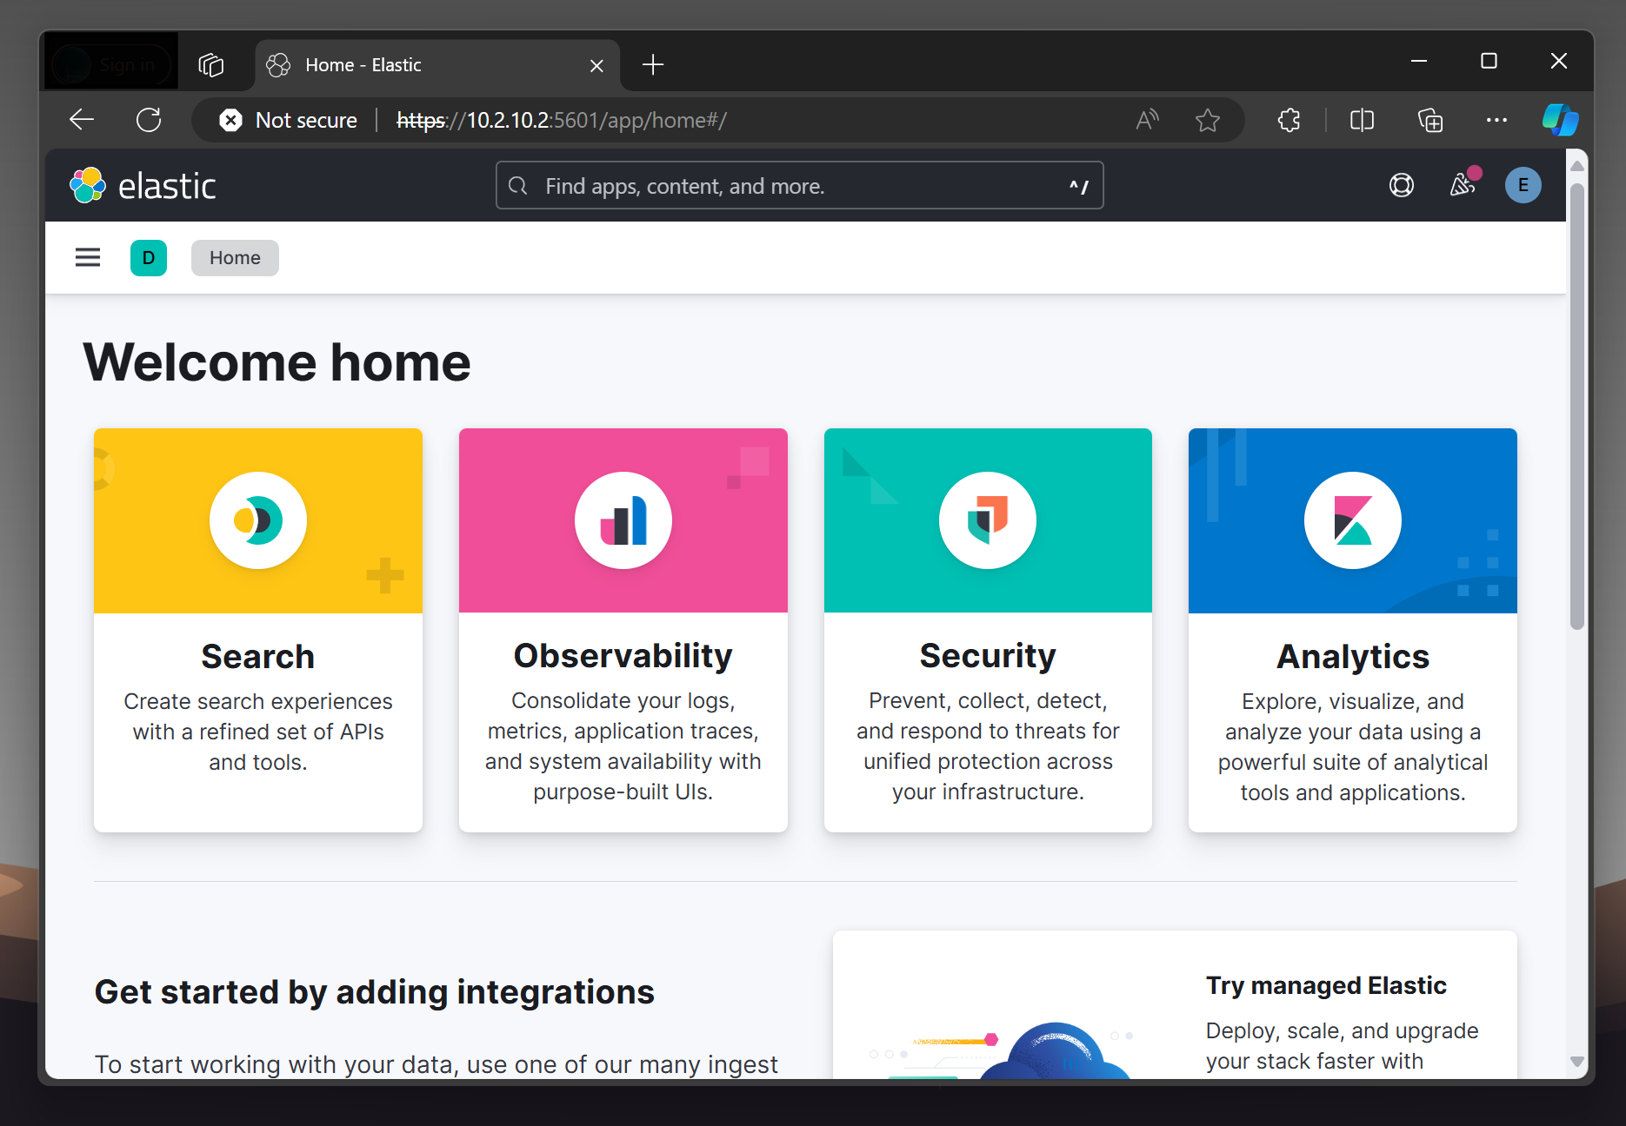1626x1126 pixels.
Task: Click the scrollbar down arrow
Action: 1576,1062
